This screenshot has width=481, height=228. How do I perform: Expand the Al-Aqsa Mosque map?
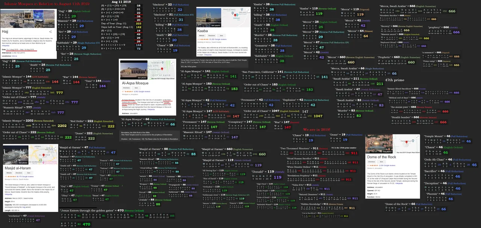tap(172, 63)
